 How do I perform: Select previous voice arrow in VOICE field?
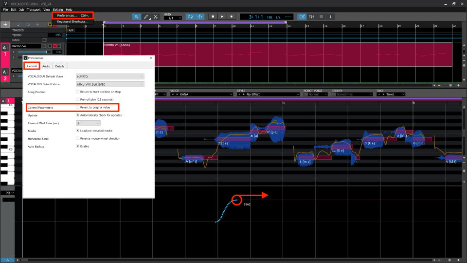173,94
